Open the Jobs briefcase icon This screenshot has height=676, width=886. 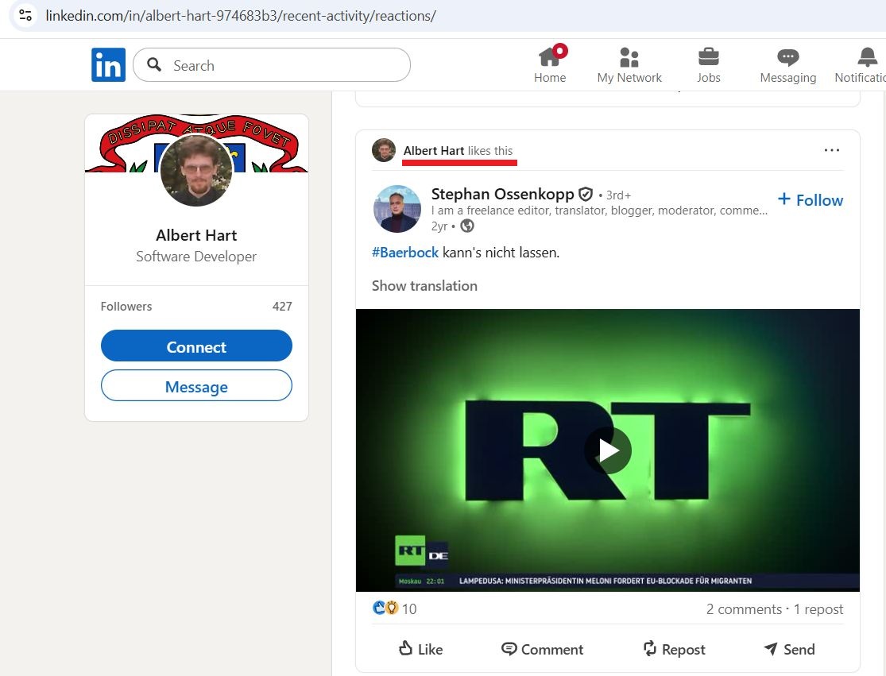[x=708, y=57]
